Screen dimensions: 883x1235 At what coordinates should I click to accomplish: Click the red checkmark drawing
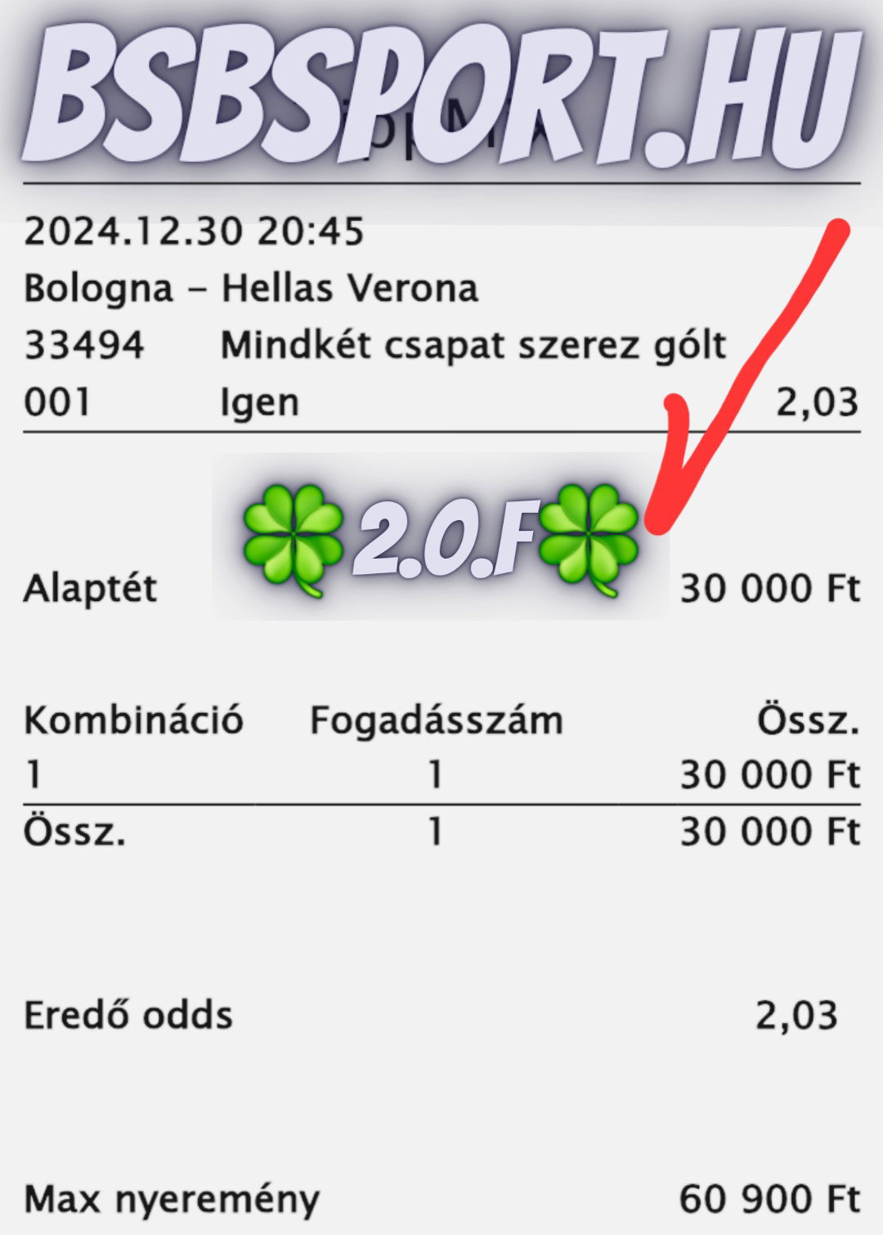click(x=746, y=378)
